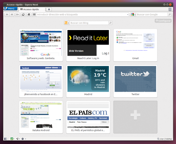
Task: Open Opera Unite icon in status bar
Action: pos(17,139)
